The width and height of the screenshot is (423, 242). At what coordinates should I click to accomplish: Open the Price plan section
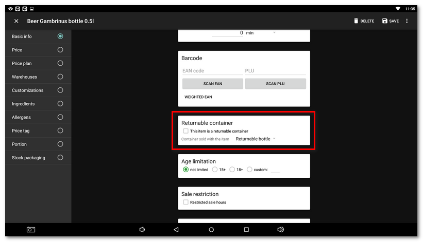tap(38, 63)
